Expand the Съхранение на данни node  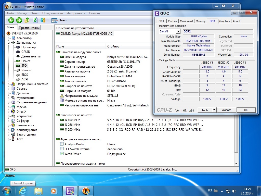pos(9,103)
